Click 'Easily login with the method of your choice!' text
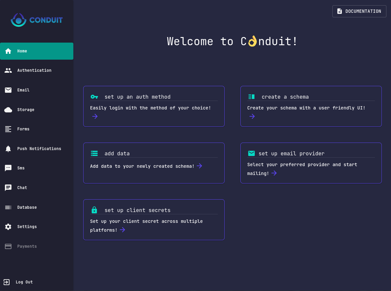The width and height of the screenshot is (391, 291). point(150,108)
